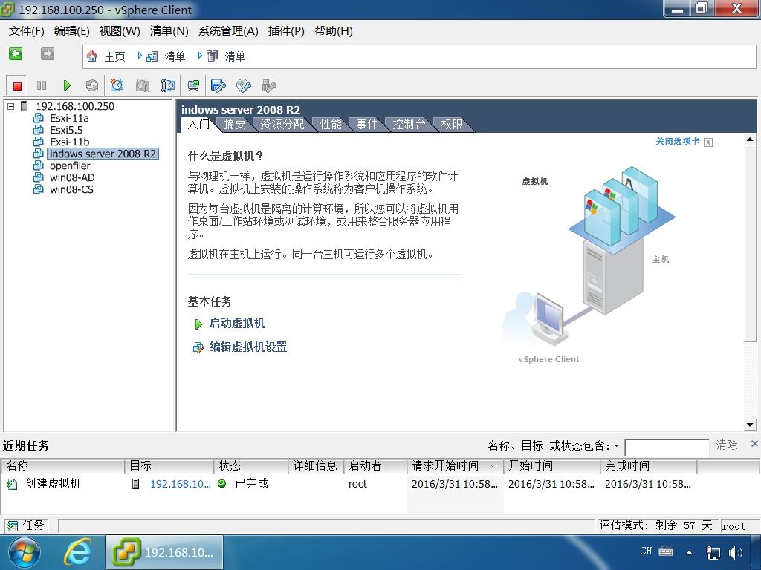Image resolution: width=761 pixels, height=570 pixels.
Task: Sort tasks by 请求开始时间 column header
Action: coord(455,466)
